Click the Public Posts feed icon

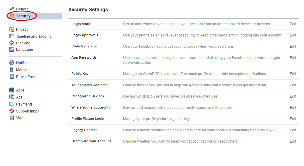coord(12,77)
